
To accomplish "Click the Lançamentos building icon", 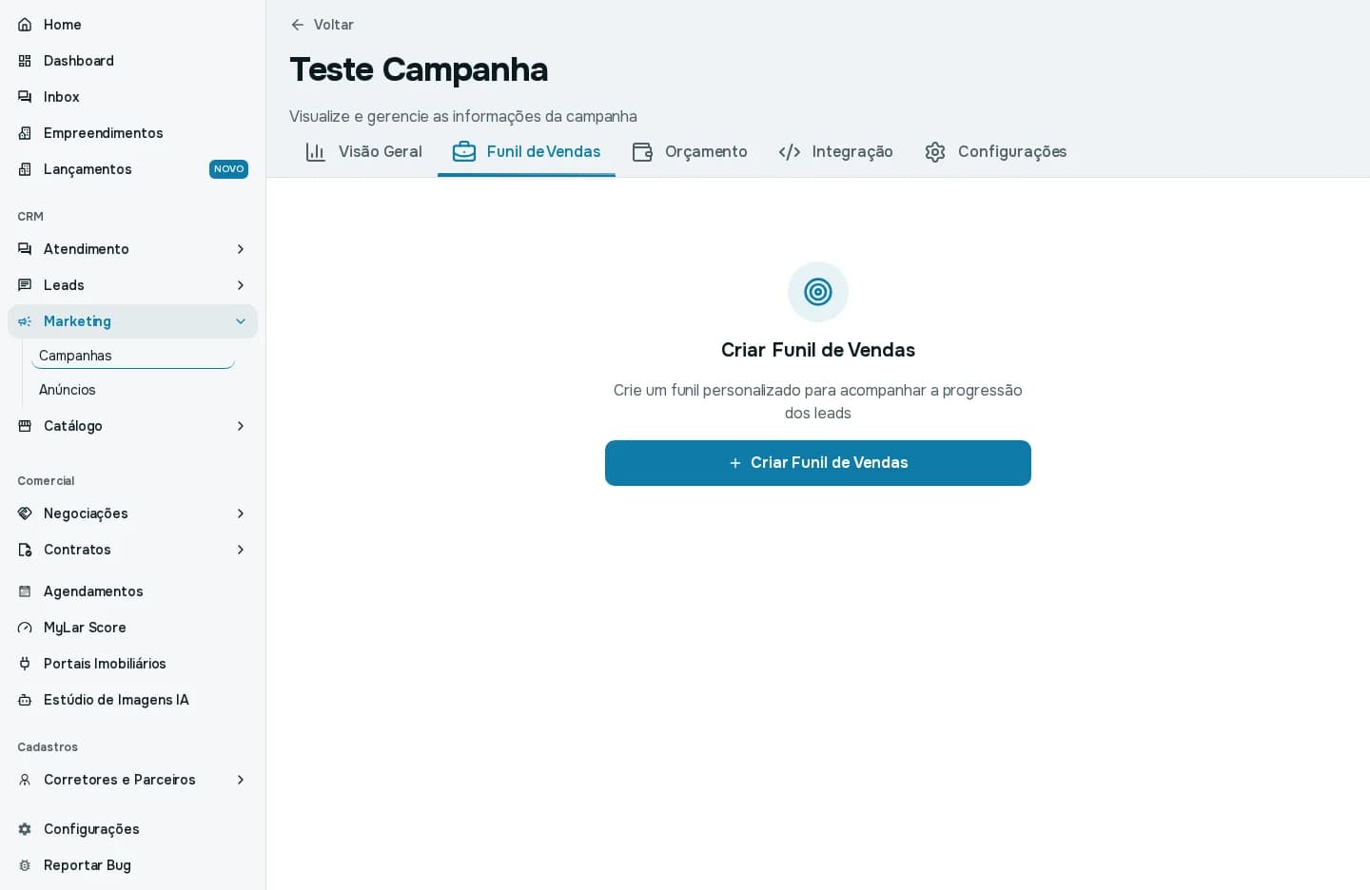I will tap(25, 169).
